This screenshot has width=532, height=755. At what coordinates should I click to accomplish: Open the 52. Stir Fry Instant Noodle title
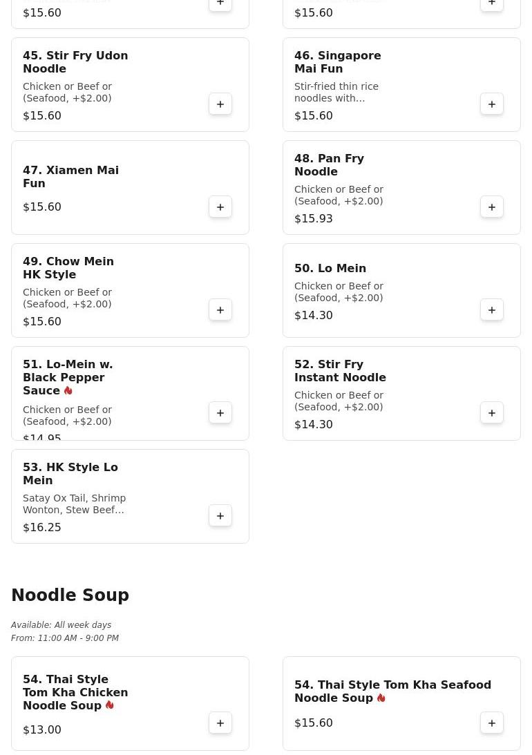340,371
